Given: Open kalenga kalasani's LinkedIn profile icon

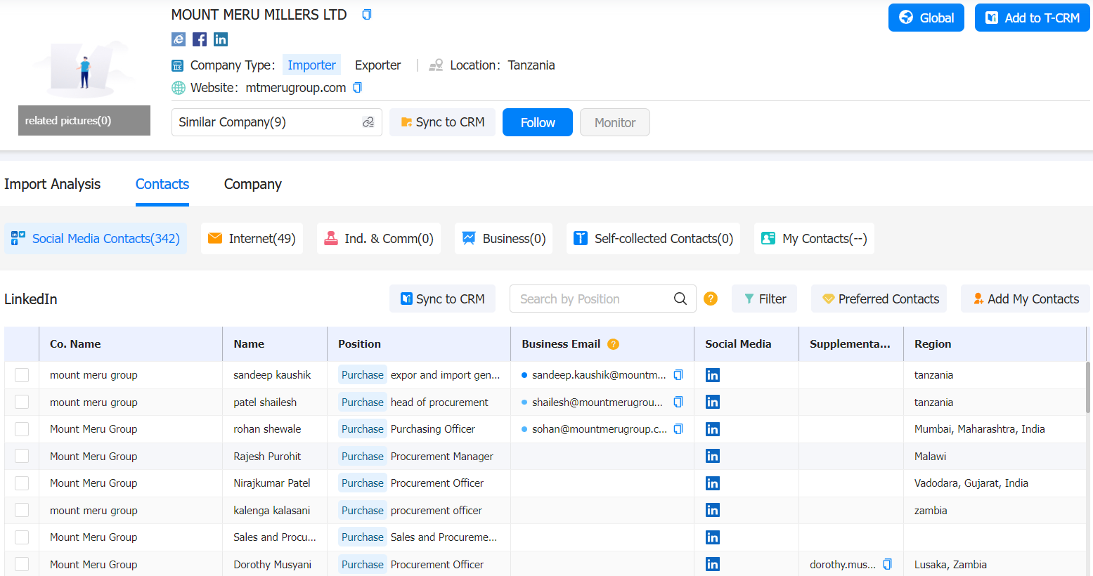Looking at the screenshot, I should point(713,510).
